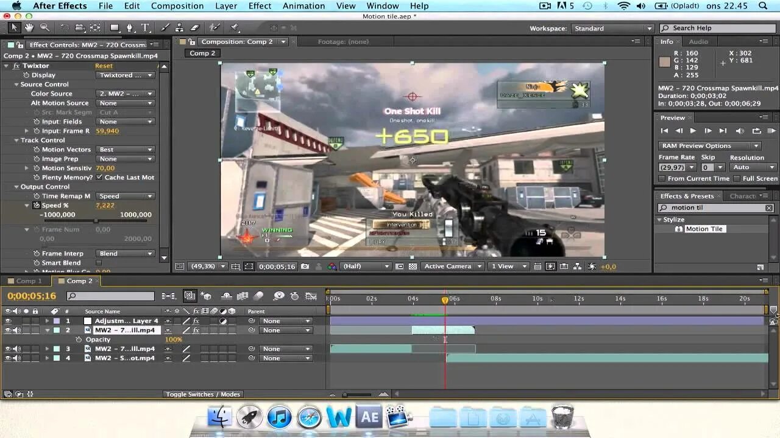Screen dimensions: 780x438
Task: Toggle Opacity stopwatch for layer 2
Action: click(79, 339)
